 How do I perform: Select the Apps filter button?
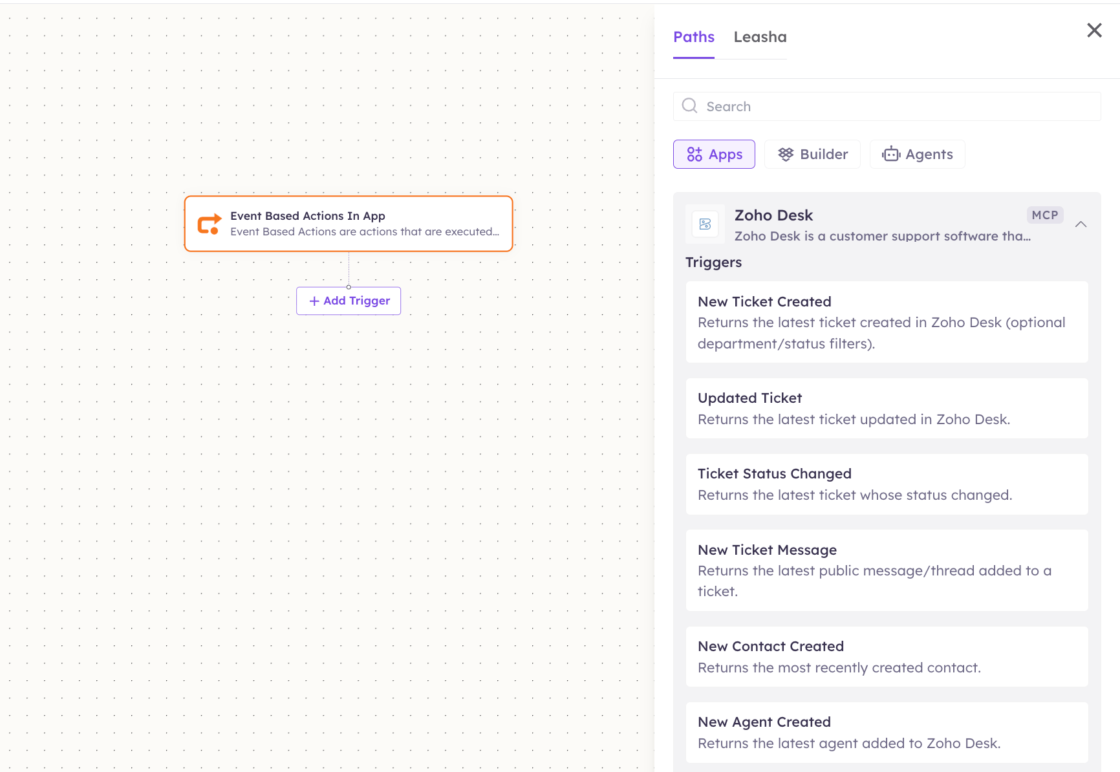[x=714, y=155]
